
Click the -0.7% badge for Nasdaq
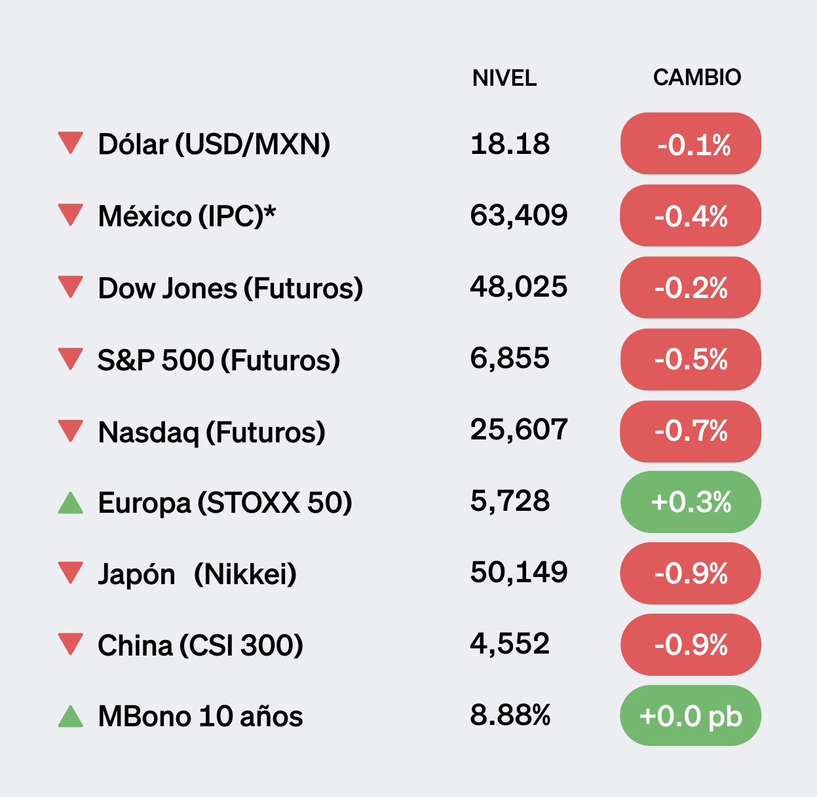pyautogui.click(x=691, y=431)
